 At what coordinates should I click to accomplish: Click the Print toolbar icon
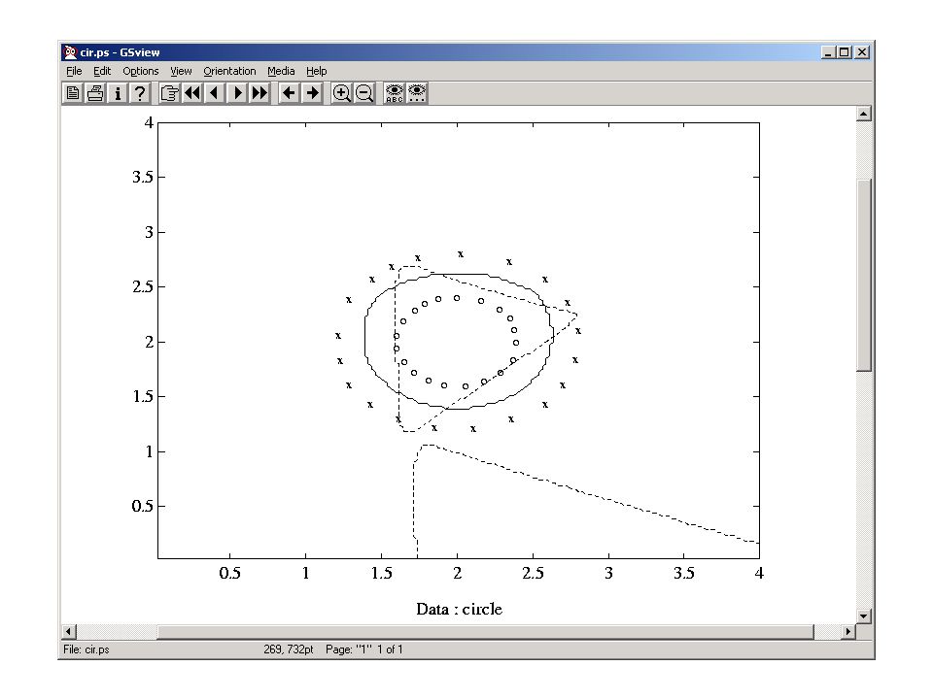click(x=95, y=93)
